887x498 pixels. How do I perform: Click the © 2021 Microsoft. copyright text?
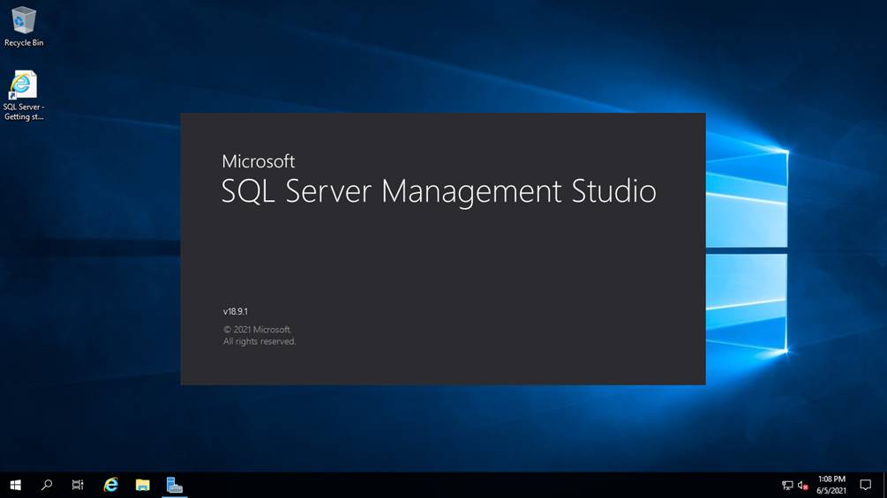click(x=258, y=330)
